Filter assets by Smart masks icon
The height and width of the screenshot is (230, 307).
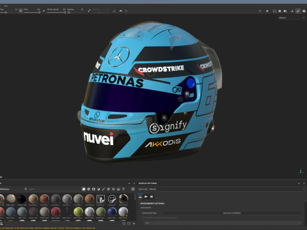tap(93, 189)
